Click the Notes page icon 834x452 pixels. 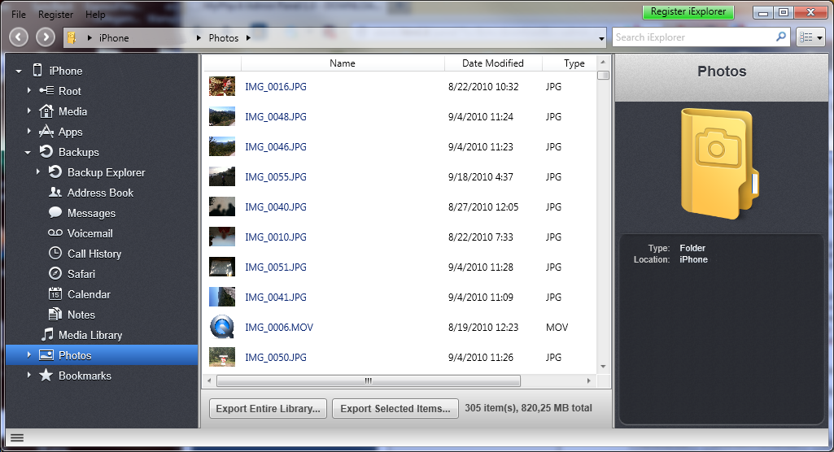click(x=55, y=314)
